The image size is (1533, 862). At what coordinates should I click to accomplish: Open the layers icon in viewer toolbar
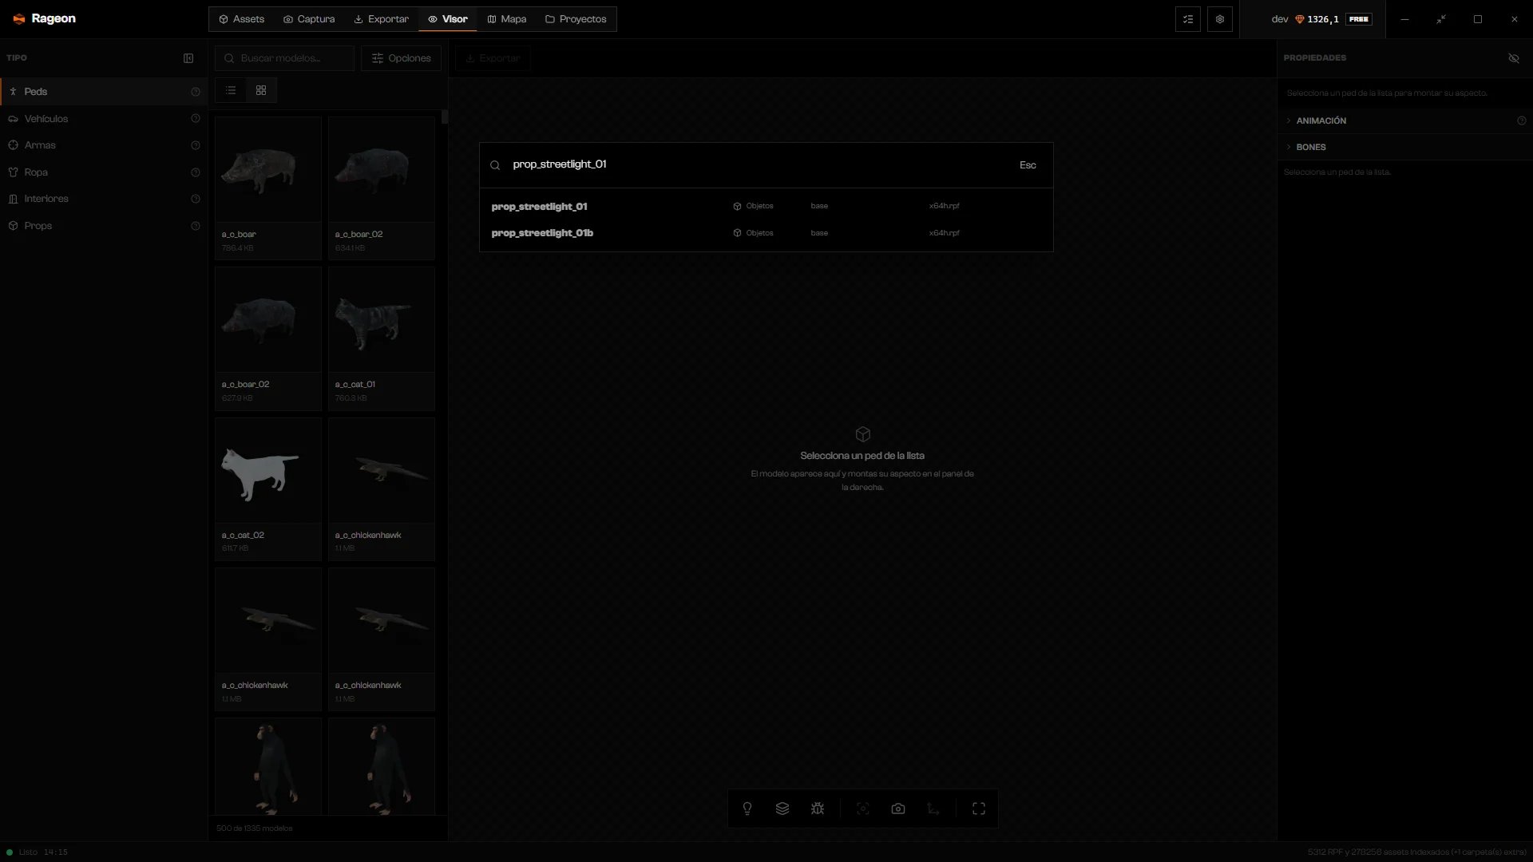click(x=782, y=809)
